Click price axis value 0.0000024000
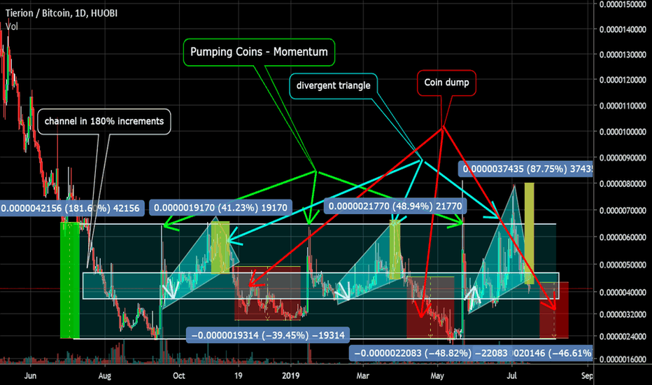Screen dimensions: 652x385 (623, 337)
